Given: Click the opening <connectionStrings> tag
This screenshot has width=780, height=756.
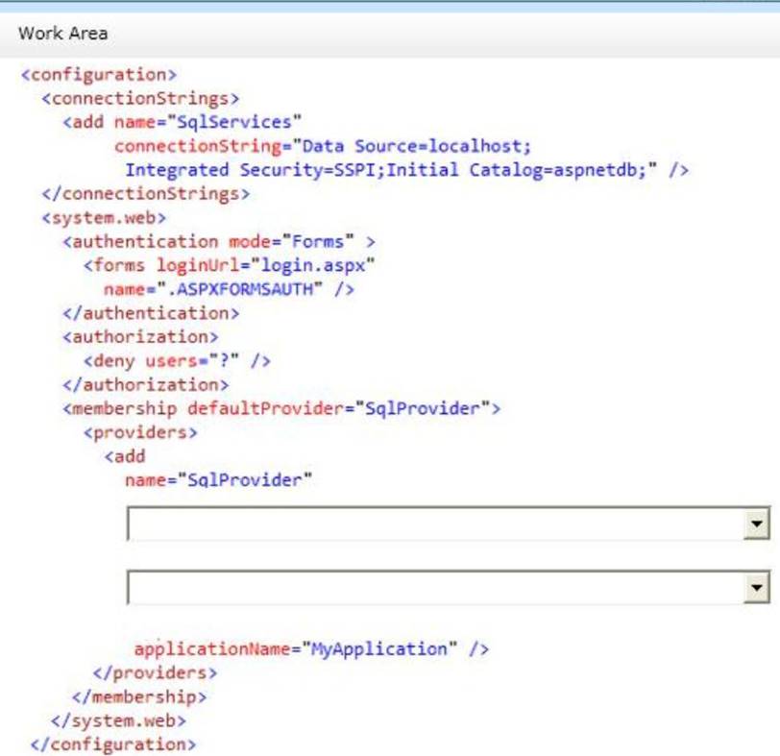Looking at the screenshot, I should point(140,98).
